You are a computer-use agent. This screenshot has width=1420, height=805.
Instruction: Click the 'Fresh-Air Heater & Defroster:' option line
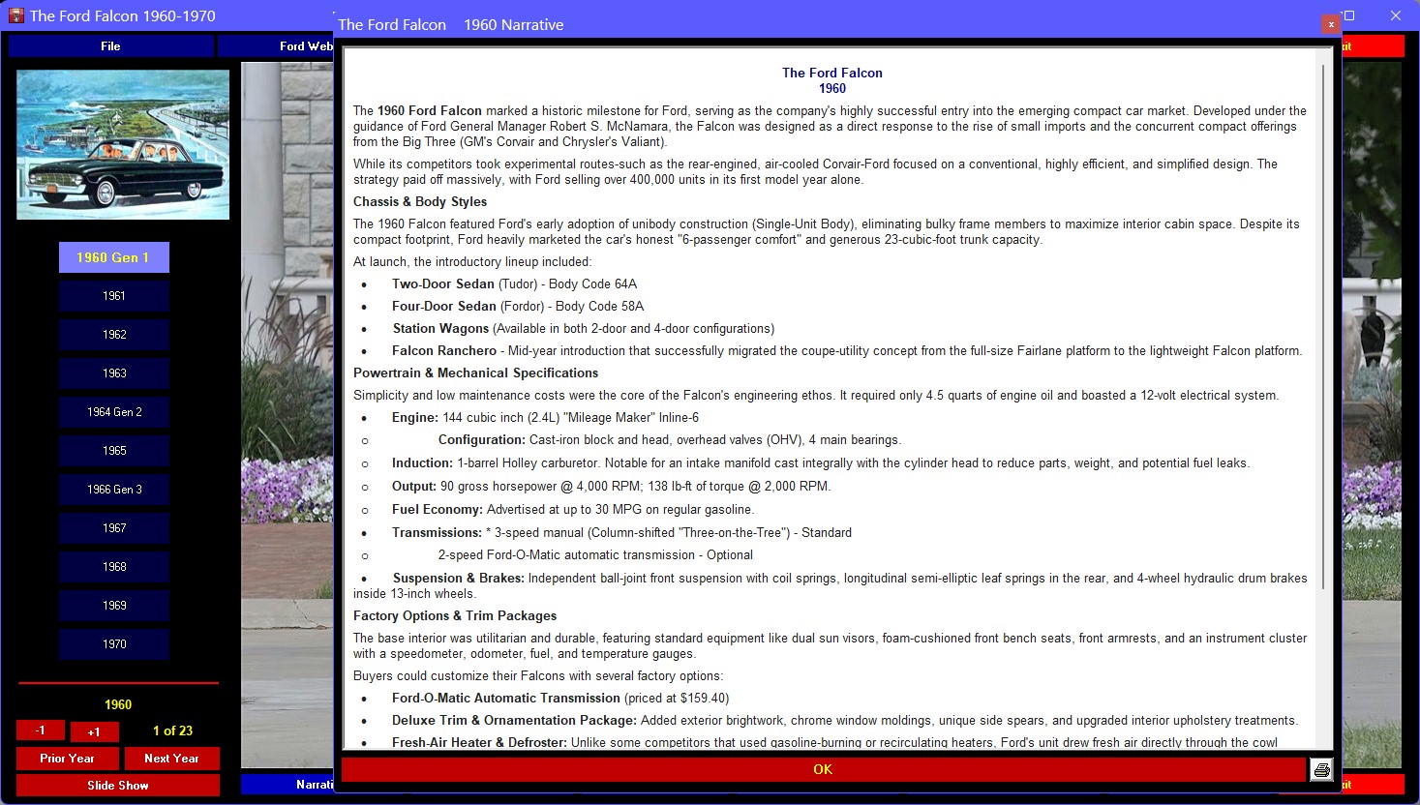834,742
